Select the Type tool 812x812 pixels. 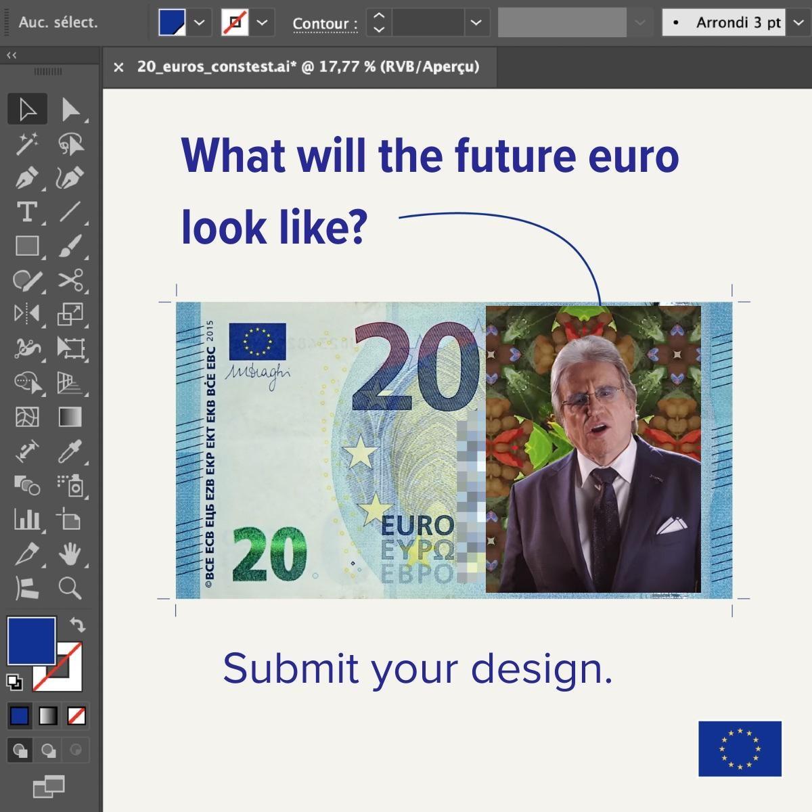click(28, 212)
